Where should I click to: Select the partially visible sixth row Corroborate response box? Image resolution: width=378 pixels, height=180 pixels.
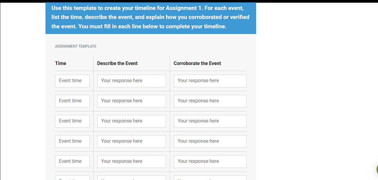coord(210,178)
